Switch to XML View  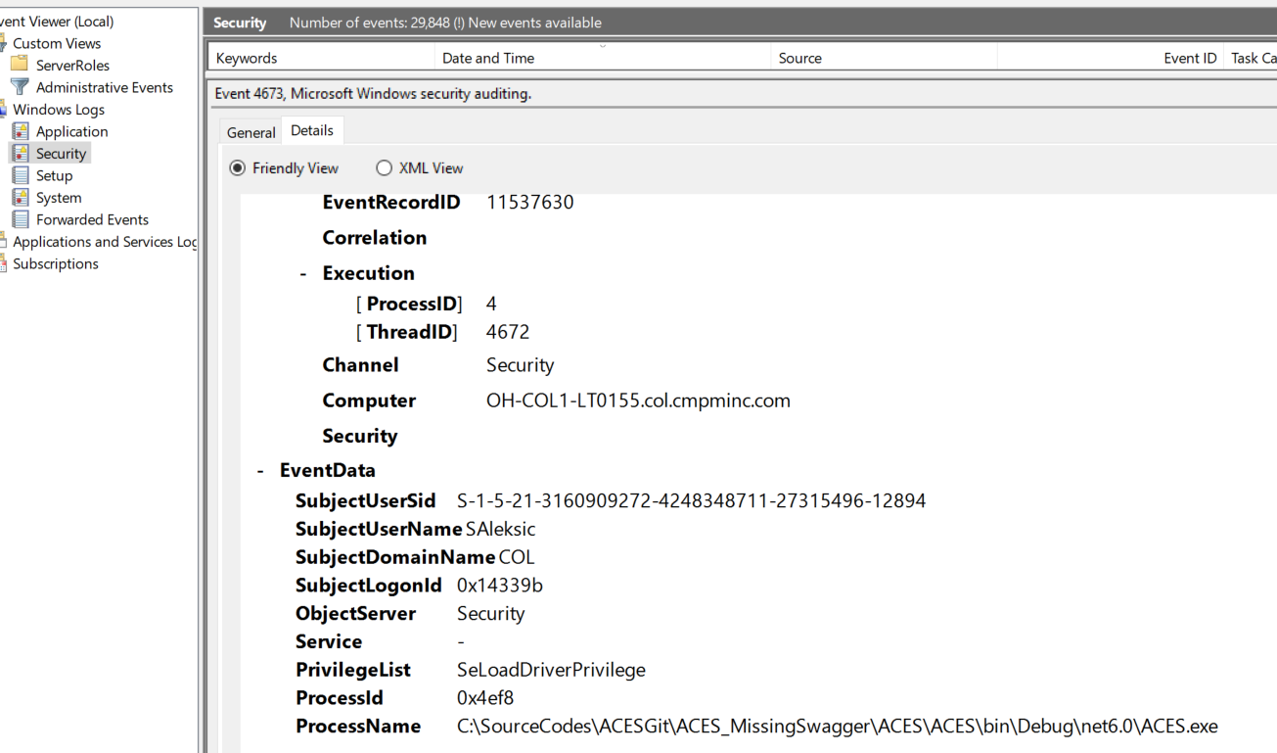click(x=384, y=167)
